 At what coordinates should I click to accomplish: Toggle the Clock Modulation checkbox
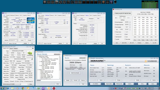(115, 22)
